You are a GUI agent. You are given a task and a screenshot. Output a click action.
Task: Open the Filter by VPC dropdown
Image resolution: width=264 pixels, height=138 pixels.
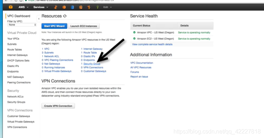[22, 25]
